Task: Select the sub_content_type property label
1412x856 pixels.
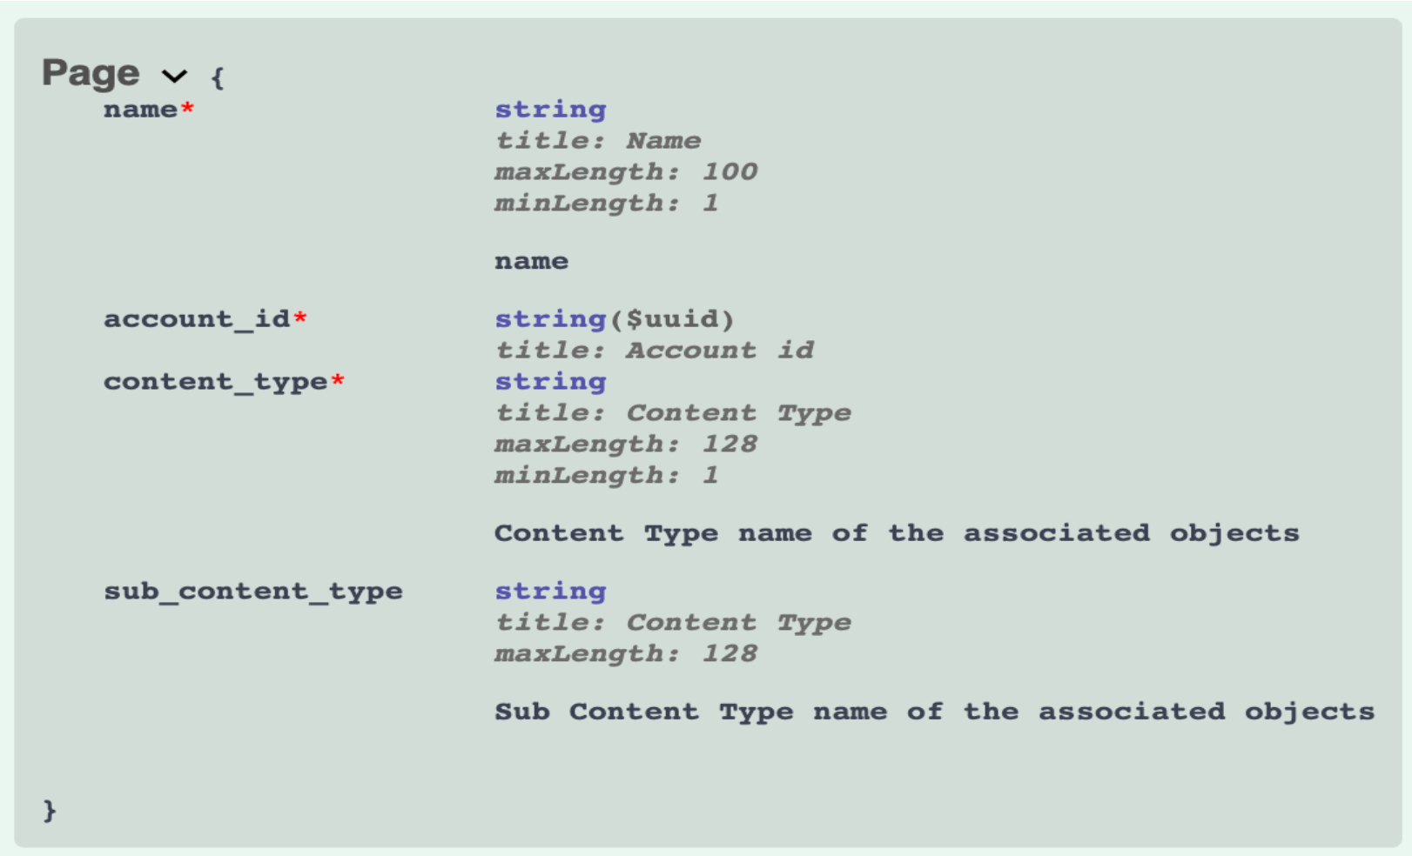Action: [253, 592]
